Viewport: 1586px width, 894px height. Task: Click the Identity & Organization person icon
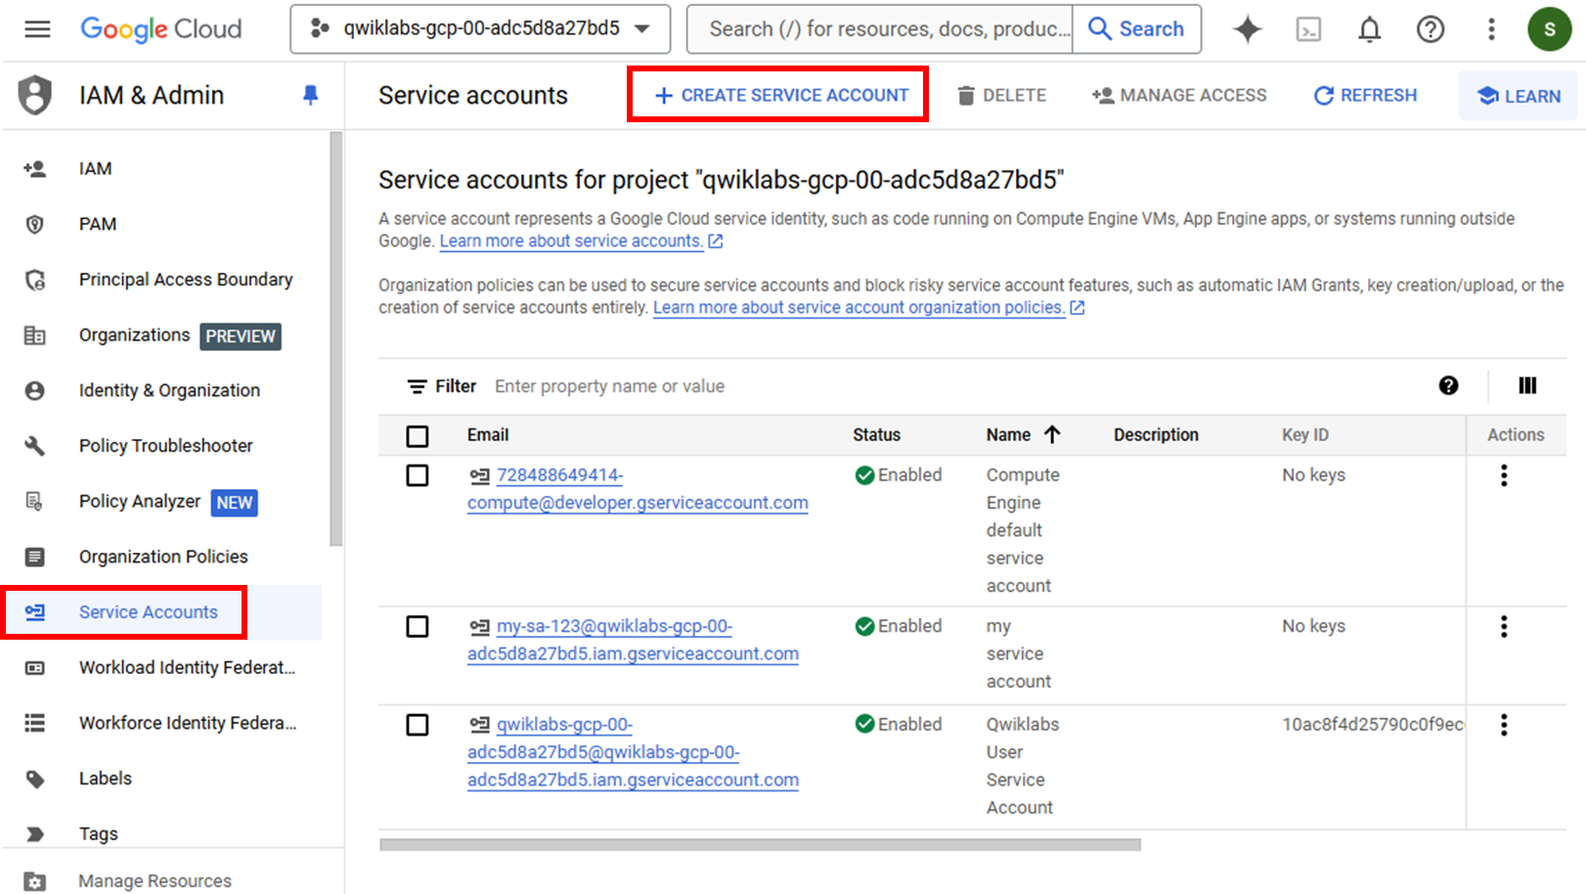(35, 390)
